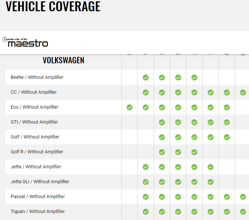Select the Beetle / Without Amplifier row label
This screenshot has height=220, width=249.
pyautogui.click(x=37, y=77)
